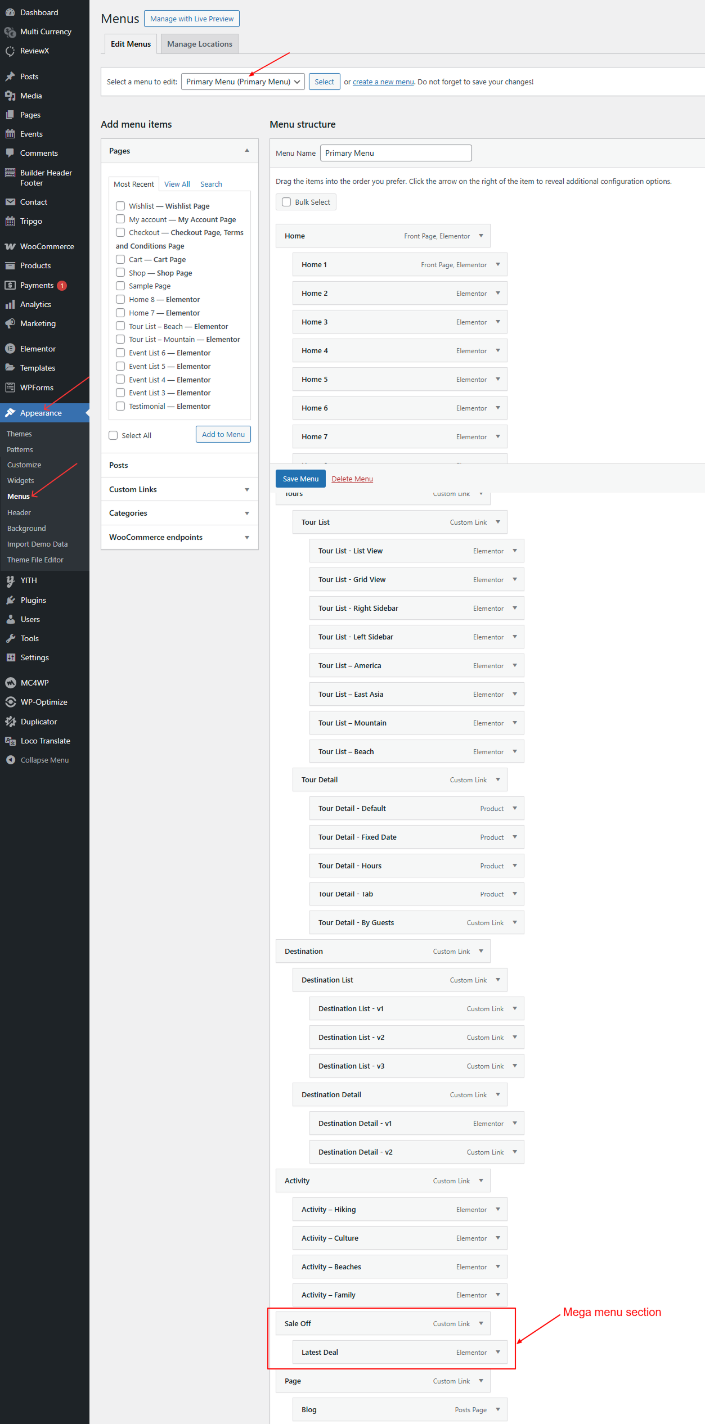This screenshot has height=1424, width=705.
Task: Click the Multi Currency sidebar icon
Action: [10, 31]
